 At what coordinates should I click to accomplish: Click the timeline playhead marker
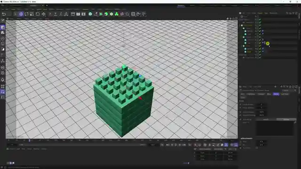[x=29, y=140]
